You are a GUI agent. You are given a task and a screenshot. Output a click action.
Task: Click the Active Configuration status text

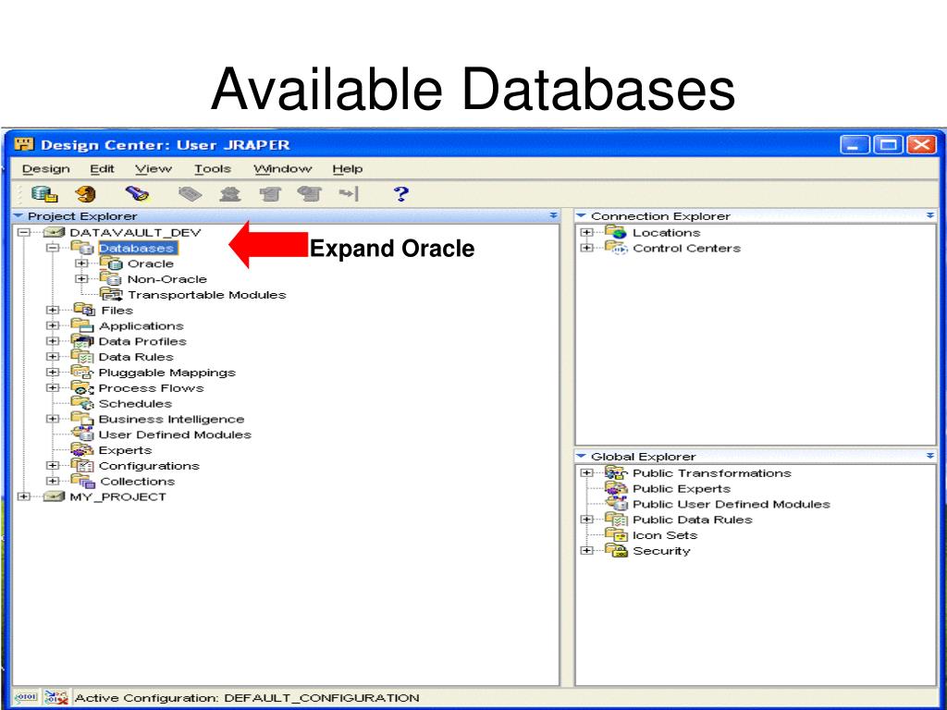tap(247, 697)
